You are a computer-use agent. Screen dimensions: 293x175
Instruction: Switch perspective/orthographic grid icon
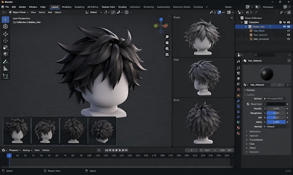pyautogui.click(x=167, y=54)
